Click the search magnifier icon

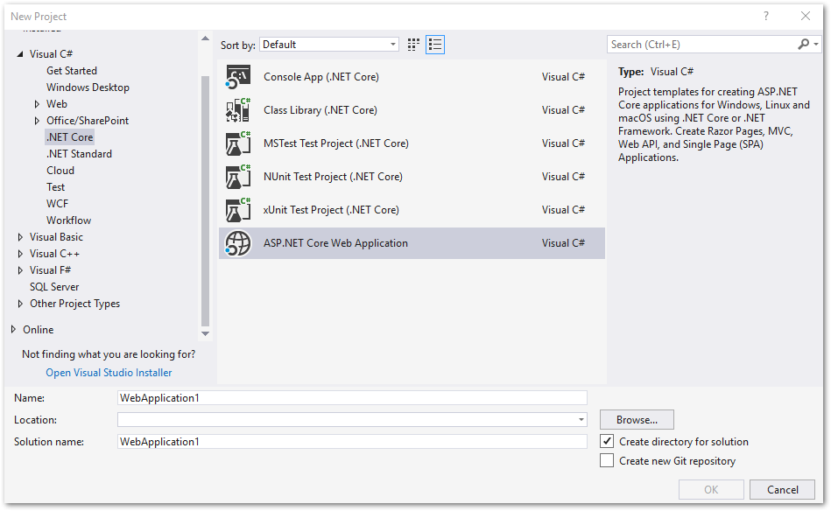click(803, 45)
